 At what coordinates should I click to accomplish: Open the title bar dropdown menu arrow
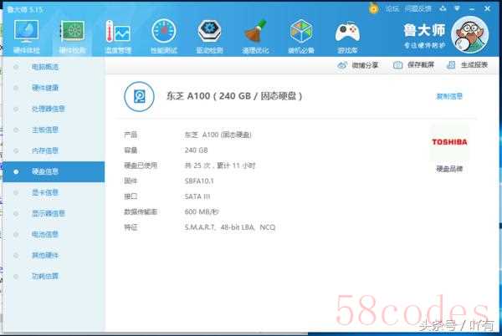(457, 8)
